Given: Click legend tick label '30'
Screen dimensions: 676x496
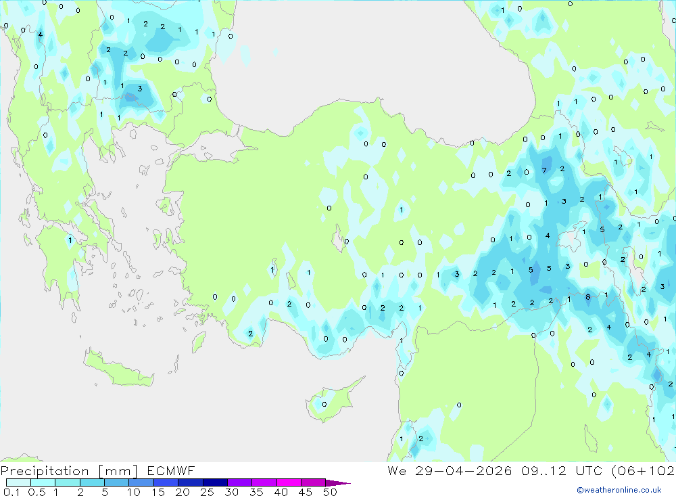Looking at the screenshot, I should 231,492.
